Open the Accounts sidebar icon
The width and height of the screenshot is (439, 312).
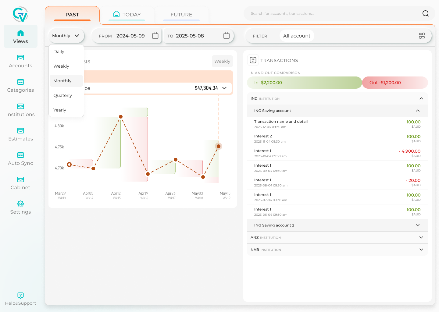point(20,58)
